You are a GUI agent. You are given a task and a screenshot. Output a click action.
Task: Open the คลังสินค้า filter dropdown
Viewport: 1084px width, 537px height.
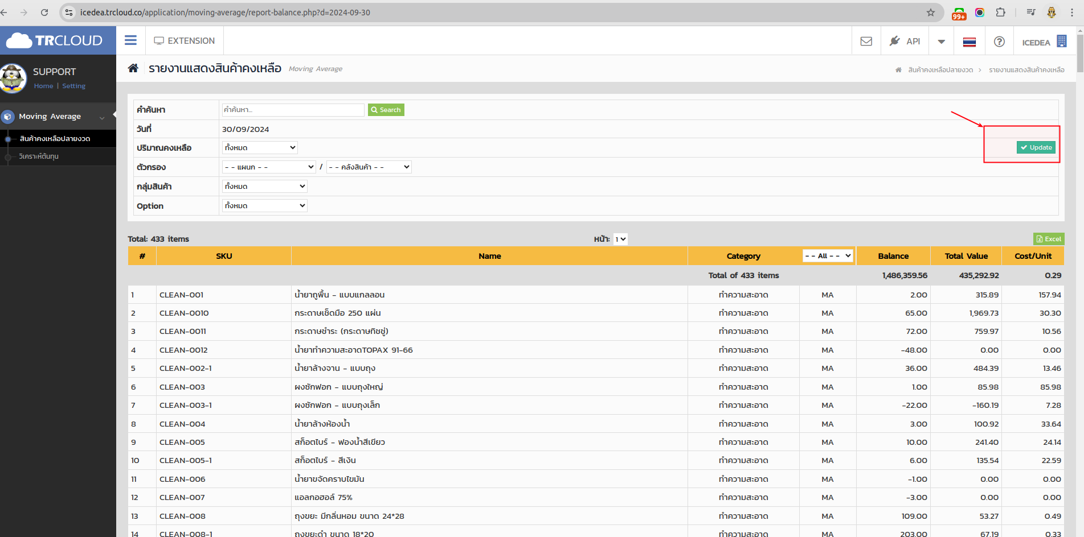[x=369, y=167]
